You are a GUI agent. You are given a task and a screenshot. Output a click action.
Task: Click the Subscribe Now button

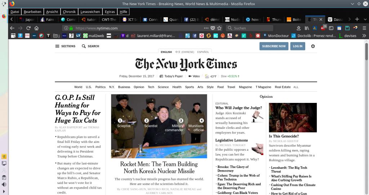274,46
